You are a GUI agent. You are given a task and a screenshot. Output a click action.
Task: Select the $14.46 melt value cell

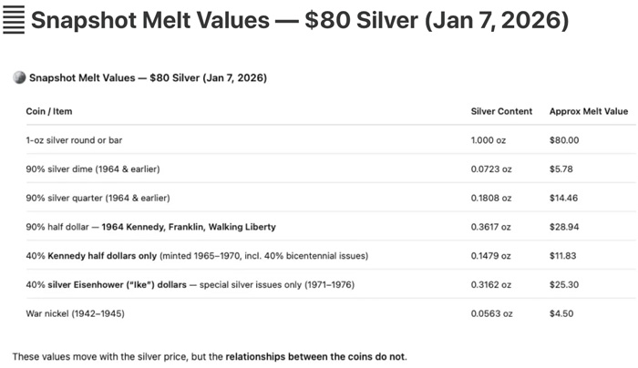click(563, 198)
